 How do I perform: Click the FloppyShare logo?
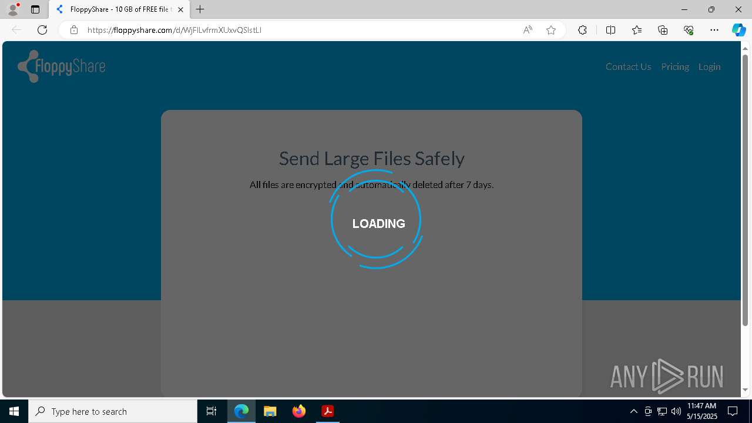click(x=62, y=66)
